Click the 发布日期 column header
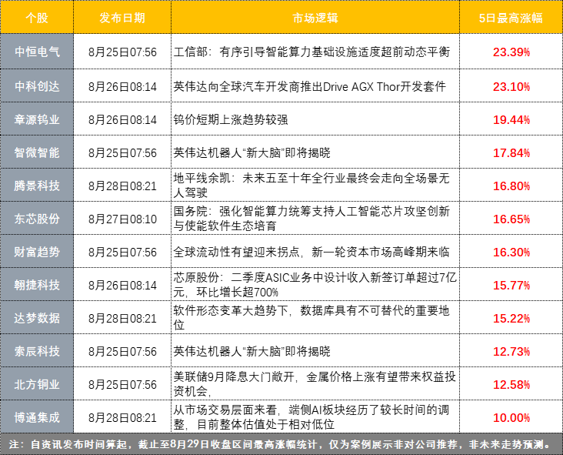 tap(122, 18)
